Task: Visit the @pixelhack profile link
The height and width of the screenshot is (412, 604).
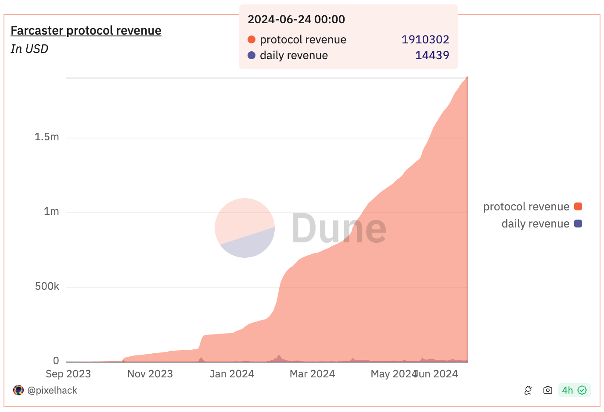Action: 52,390
